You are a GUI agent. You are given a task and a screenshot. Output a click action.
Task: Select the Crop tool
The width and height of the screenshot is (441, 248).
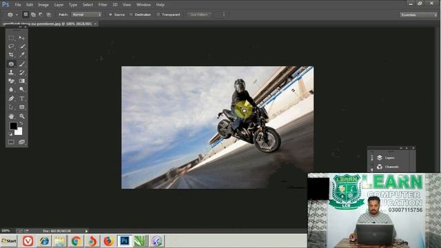coord(11,55)
